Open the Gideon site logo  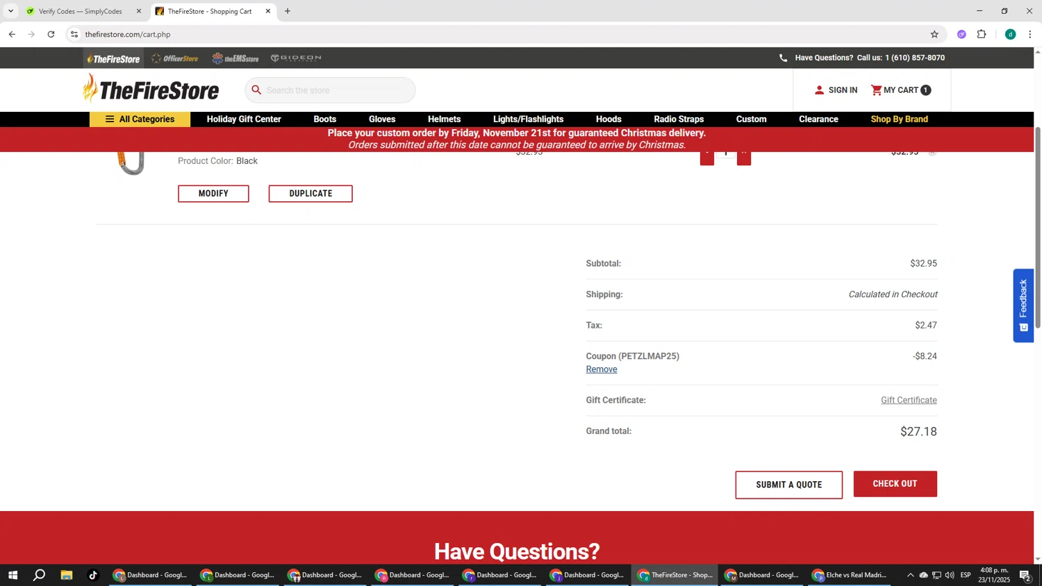[x=296, y=58]
